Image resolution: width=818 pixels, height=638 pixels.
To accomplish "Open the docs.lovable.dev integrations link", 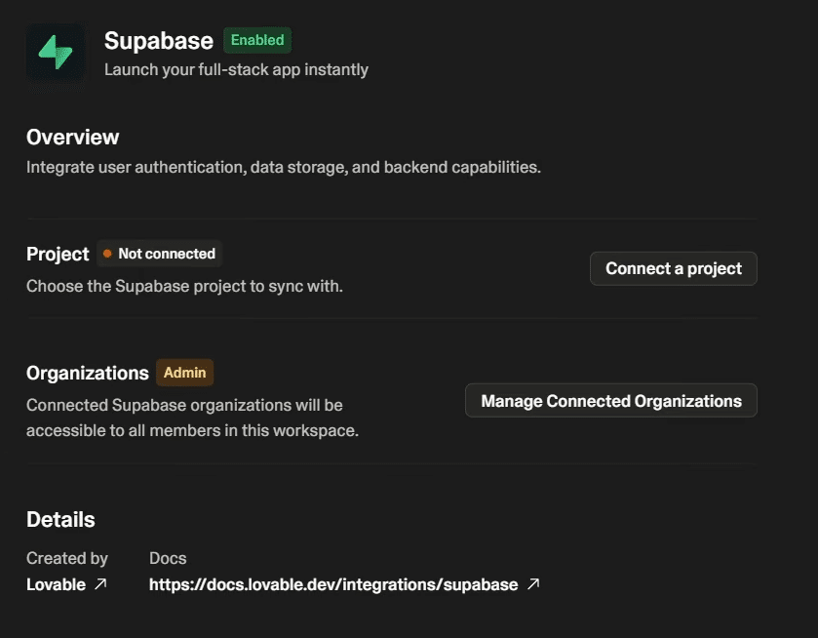I will (333, 584).
